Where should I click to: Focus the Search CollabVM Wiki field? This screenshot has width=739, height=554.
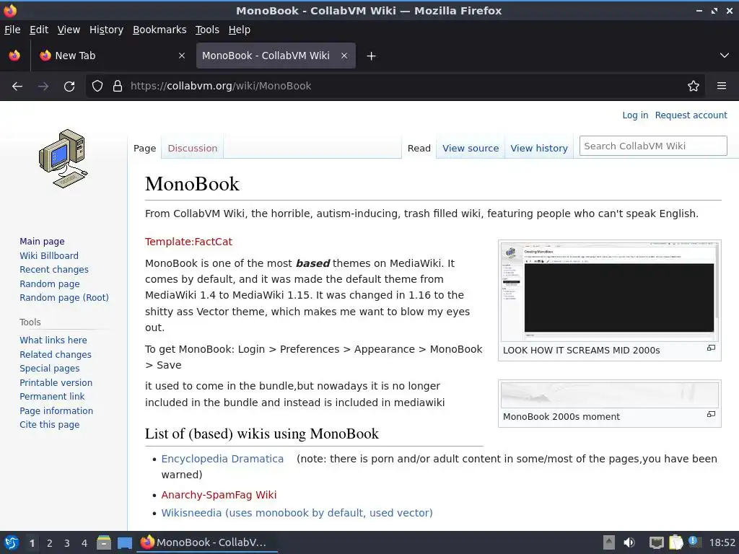652,146
